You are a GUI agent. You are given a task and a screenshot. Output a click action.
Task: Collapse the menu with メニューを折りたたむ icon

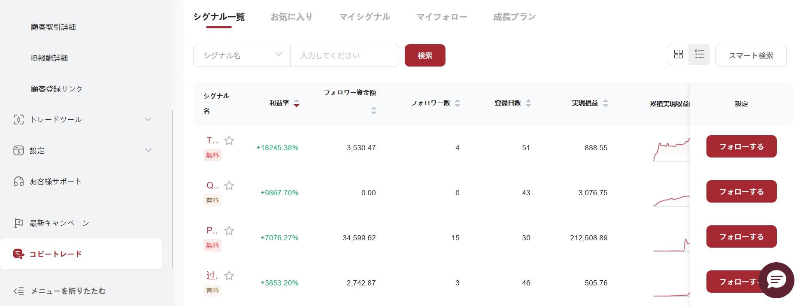click(x=18, y=291)
